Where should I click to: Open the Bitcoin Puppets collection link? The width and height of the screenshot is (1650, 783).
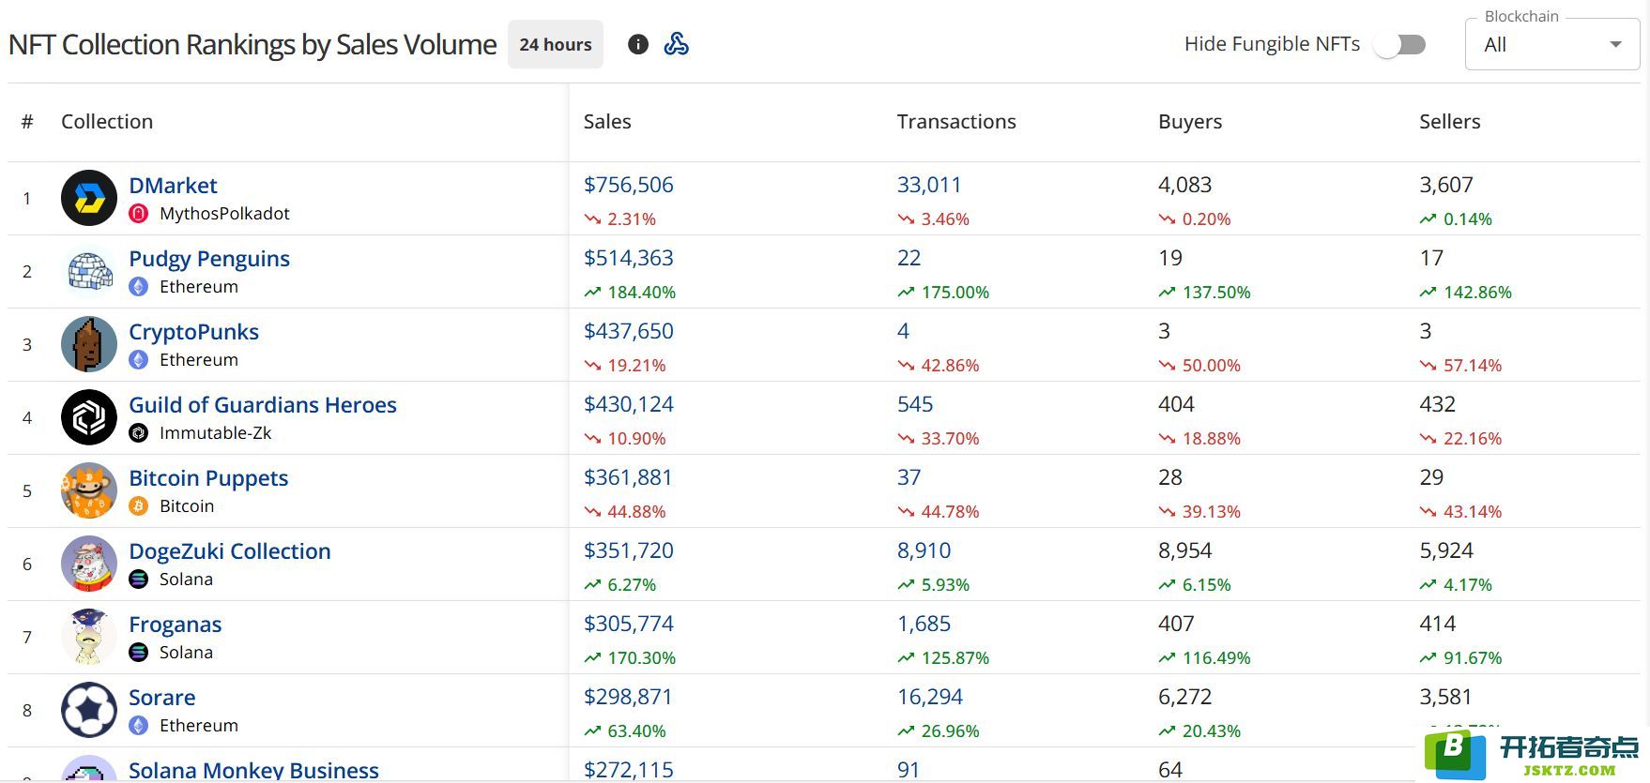click(208, 478)
